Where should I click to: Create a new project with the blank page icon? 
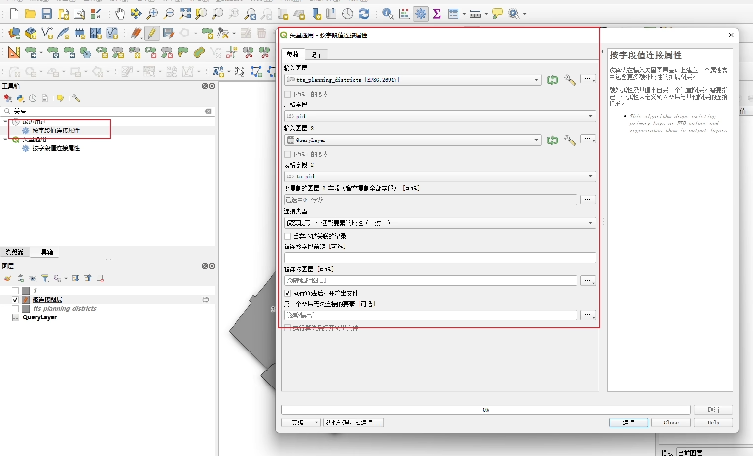click(14, 14)
